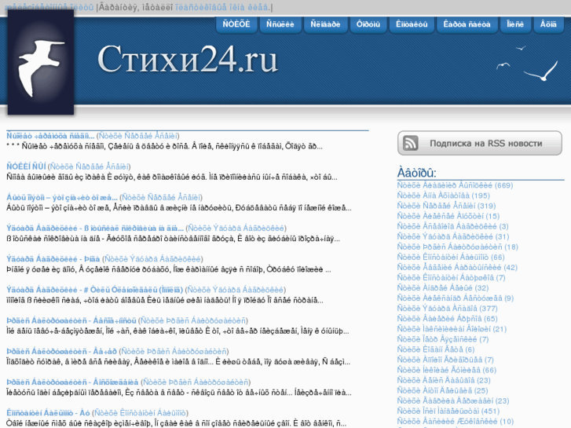Open the sidebar author link with count (18)
This screenshot has height=428, width=571.
click(x=457, y=247)
